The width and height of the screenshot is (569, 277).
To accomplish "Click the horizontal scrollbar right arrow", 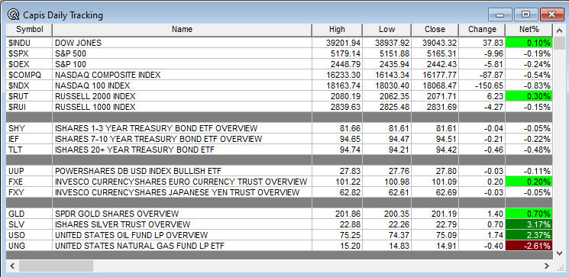I will 547,266.
